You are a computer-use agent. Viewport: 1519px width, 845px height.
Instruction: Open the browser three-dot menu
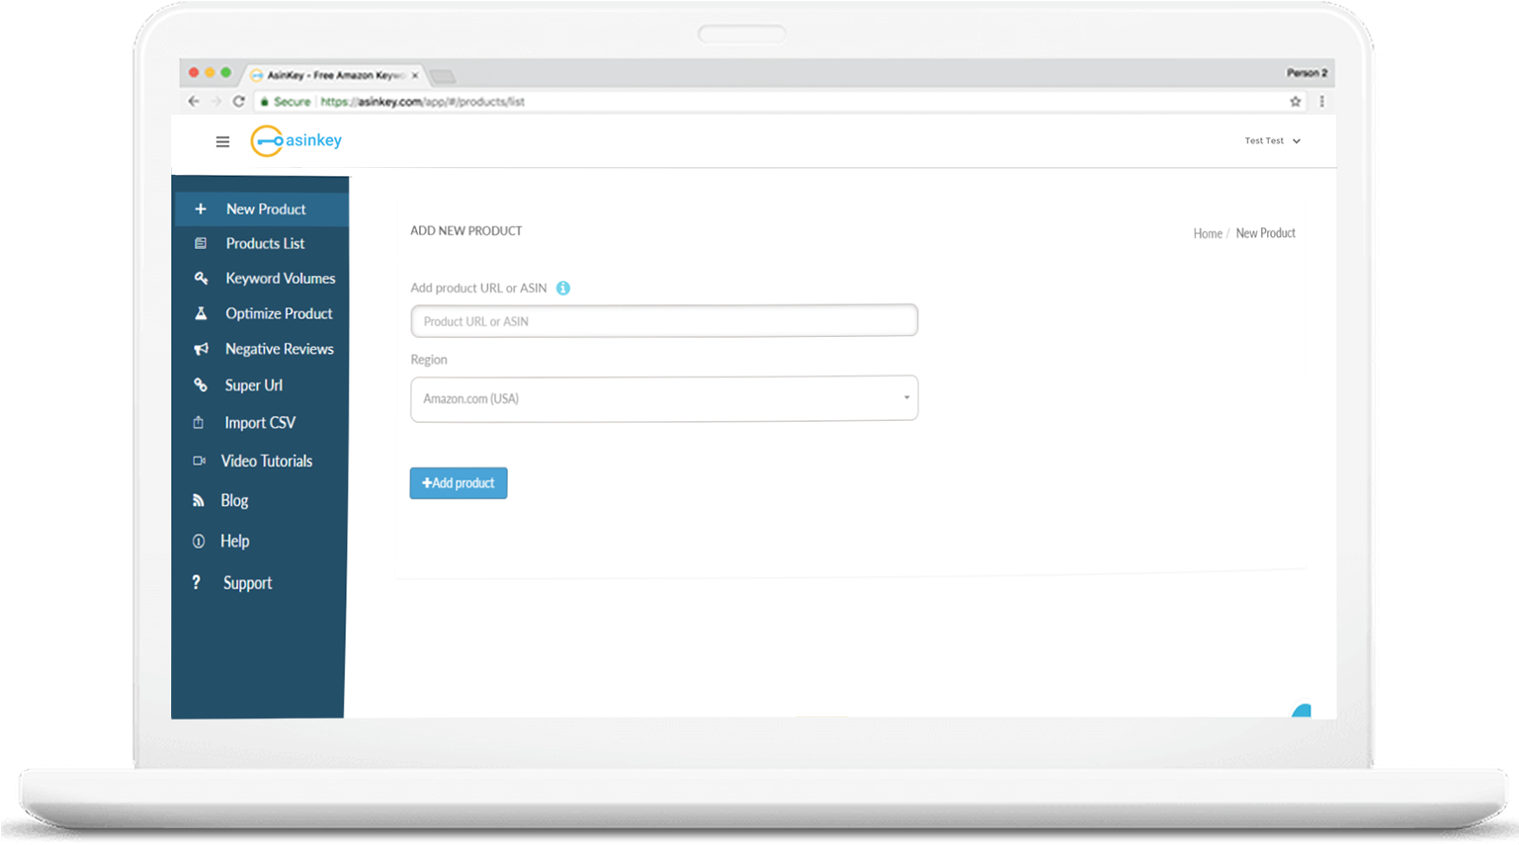pos(1321,102)
